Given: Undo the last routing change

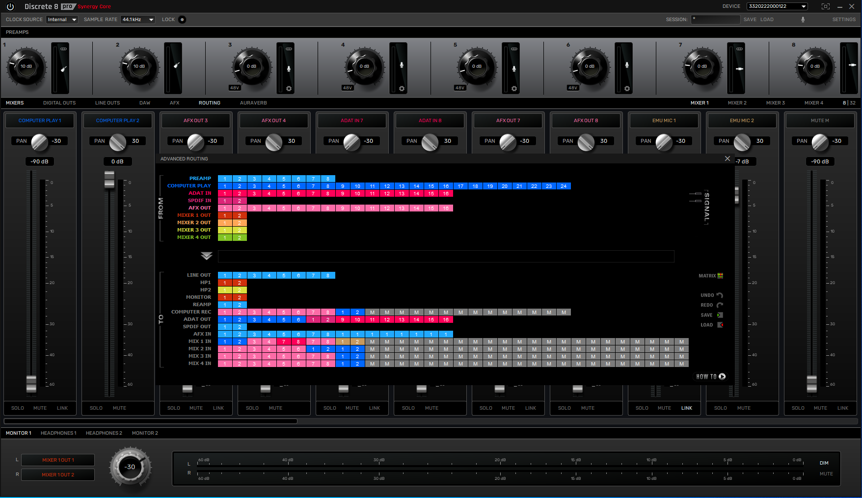Looking at the screenshot, I should (x=719, y=295).
